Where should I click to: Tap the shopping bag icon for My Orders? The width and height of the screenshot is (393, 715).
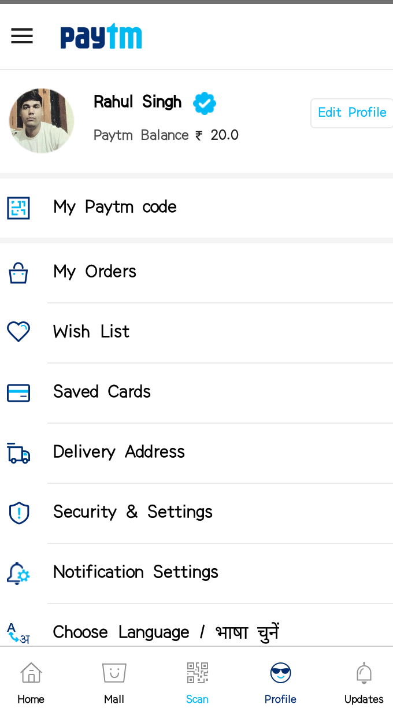coord(18,273)
